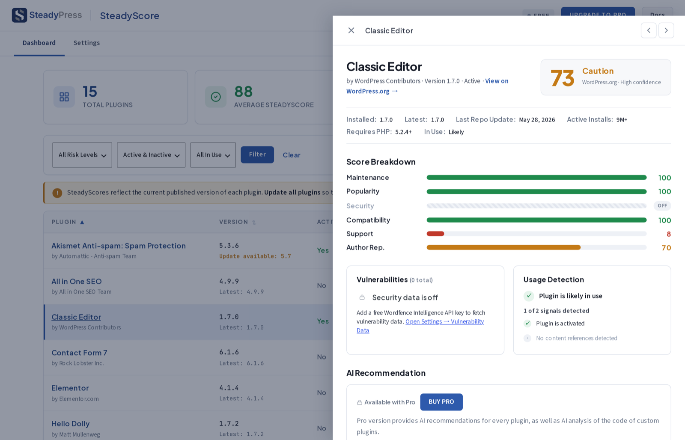The height and width of the screenshot is (440, 685).
Task: Open the Contact Form 7 plugin
Action: (x=79, y=353)
